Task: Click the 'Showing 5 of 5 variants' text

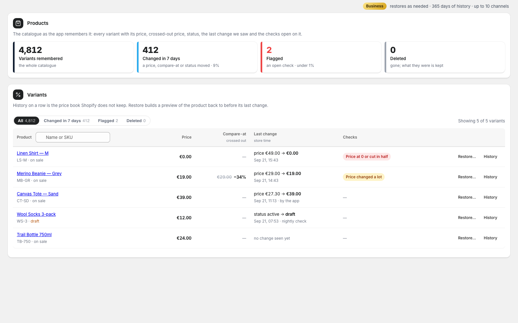Action: (x=481, y=121)
